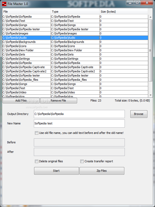Select the C:\Softpedia\Softpedia_files file row
This screenshot has width=155, height=207.
coord(75,80)
